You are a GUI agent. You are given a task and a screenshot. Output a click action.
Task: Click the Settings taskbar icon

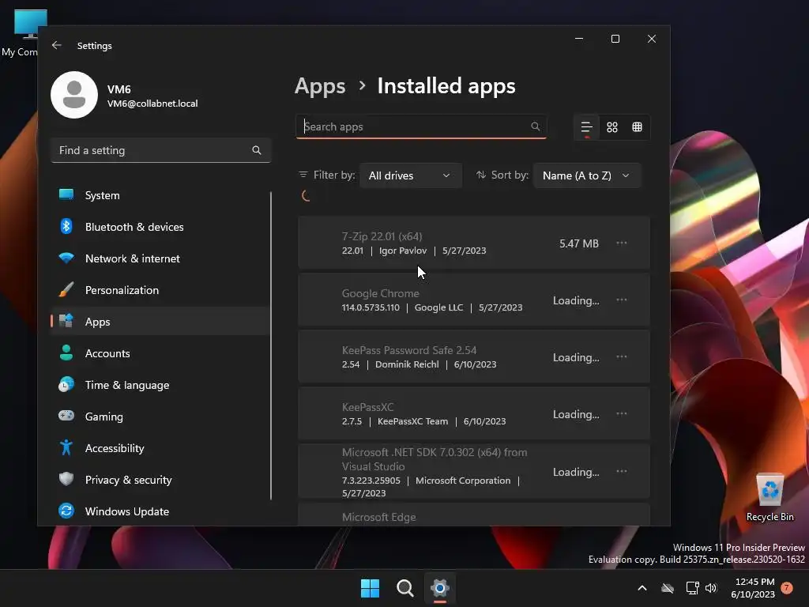(439, 588)
